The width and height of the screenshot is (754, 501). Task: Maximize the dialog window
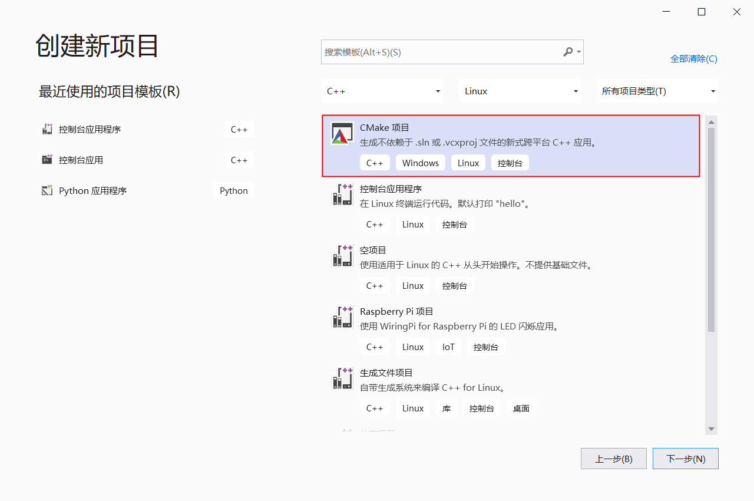(702, 12)
